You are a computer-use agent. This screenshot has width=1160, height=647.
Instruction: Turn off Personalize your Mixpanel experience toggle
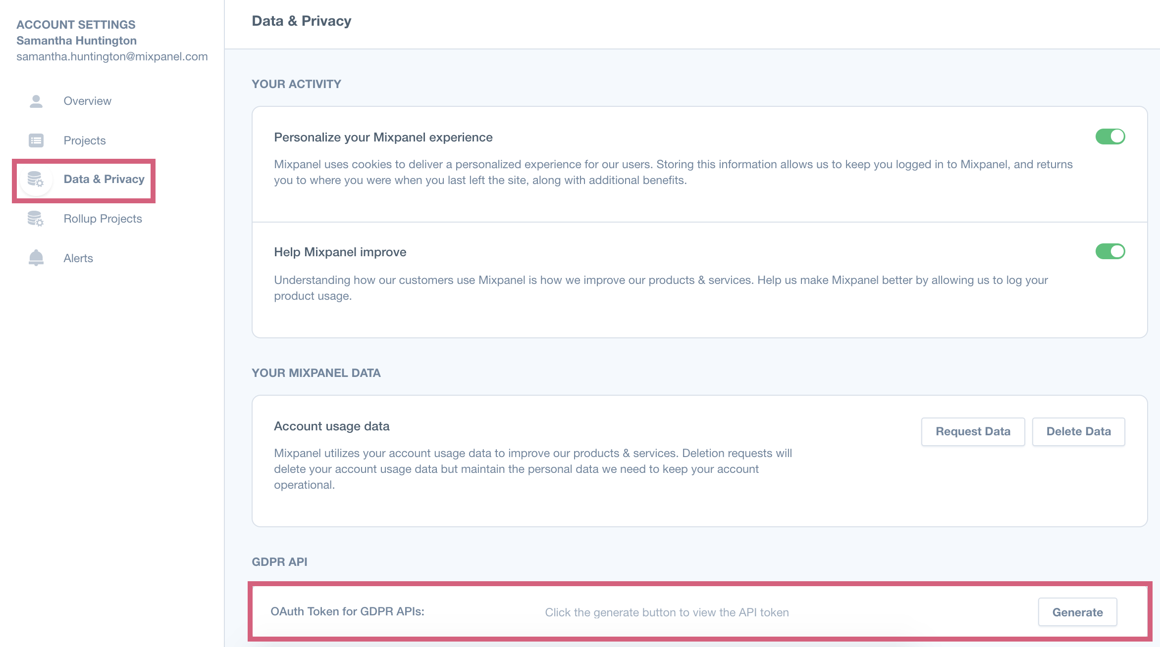1110,137
